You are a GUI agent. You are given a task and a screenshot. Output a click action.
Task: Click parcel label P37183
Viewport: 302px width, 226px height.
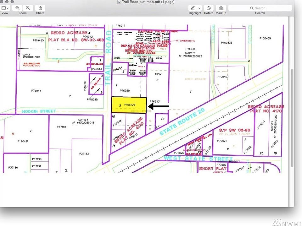coord(84,153)
